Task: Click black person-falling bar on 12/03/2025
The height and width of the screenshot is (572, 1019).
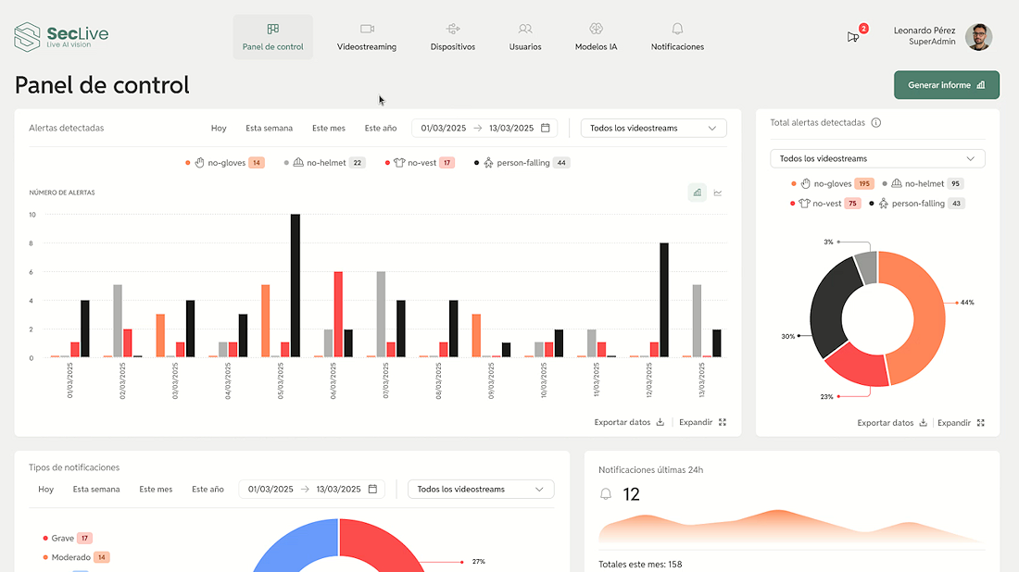Action: [664, 300]
